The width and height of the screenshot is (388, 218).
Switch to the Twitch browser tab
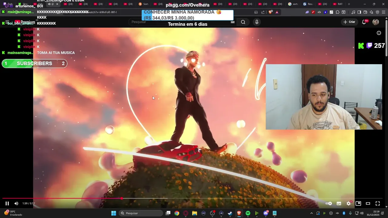pos(8,4)
